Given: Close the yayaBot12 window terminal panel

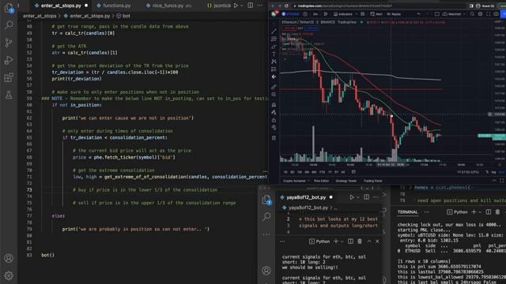Looking at the screenshot, I should [377, 241].
